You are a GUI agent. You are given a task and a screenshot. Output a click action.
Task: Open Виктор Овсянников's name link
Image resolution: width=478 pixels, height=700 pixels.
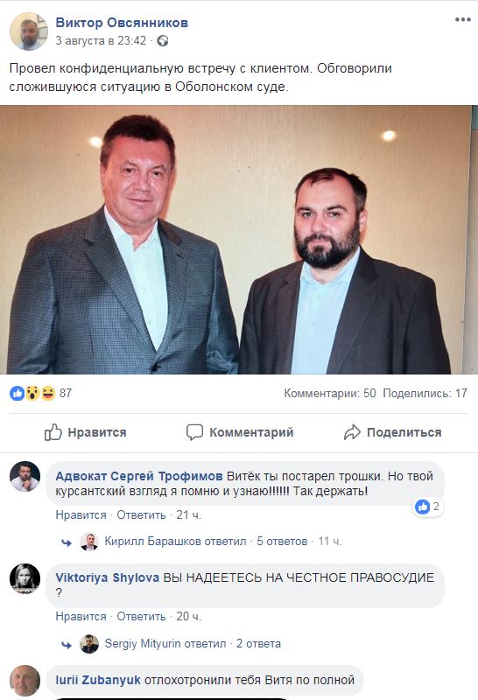122,23
